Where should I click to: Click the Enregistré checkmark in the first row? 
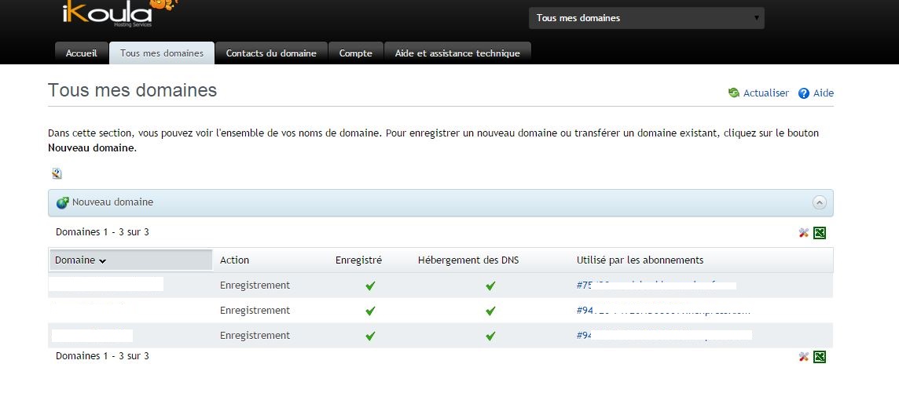(x=370, y=286)
